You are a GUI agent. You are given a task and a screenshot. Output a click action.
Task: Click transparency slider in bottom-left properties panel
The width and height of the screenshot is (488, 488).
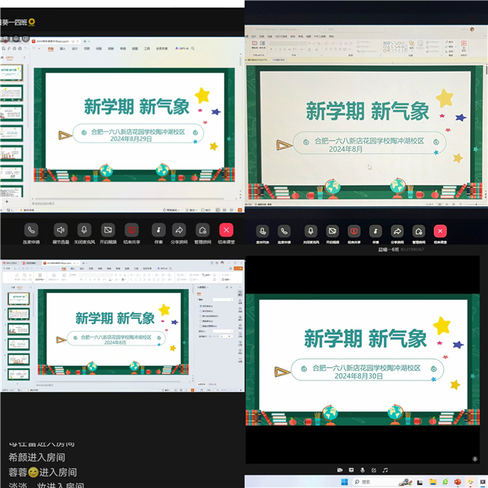click(213, 336)
